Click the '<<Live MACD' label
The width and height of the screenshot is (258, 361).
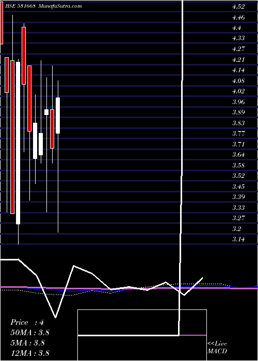tap(217, 348)
